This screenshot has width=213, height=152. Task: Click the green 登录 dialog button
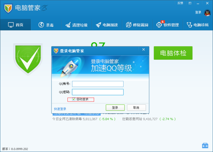[x=115, y=108]
